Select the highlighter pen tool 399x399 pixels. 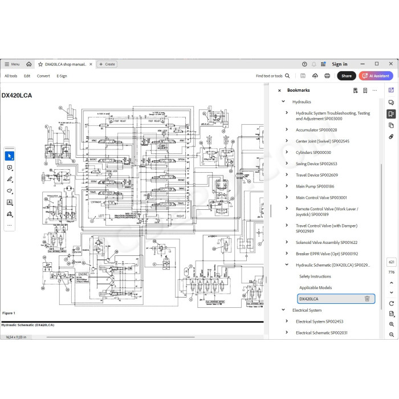(x=10, y=179)
